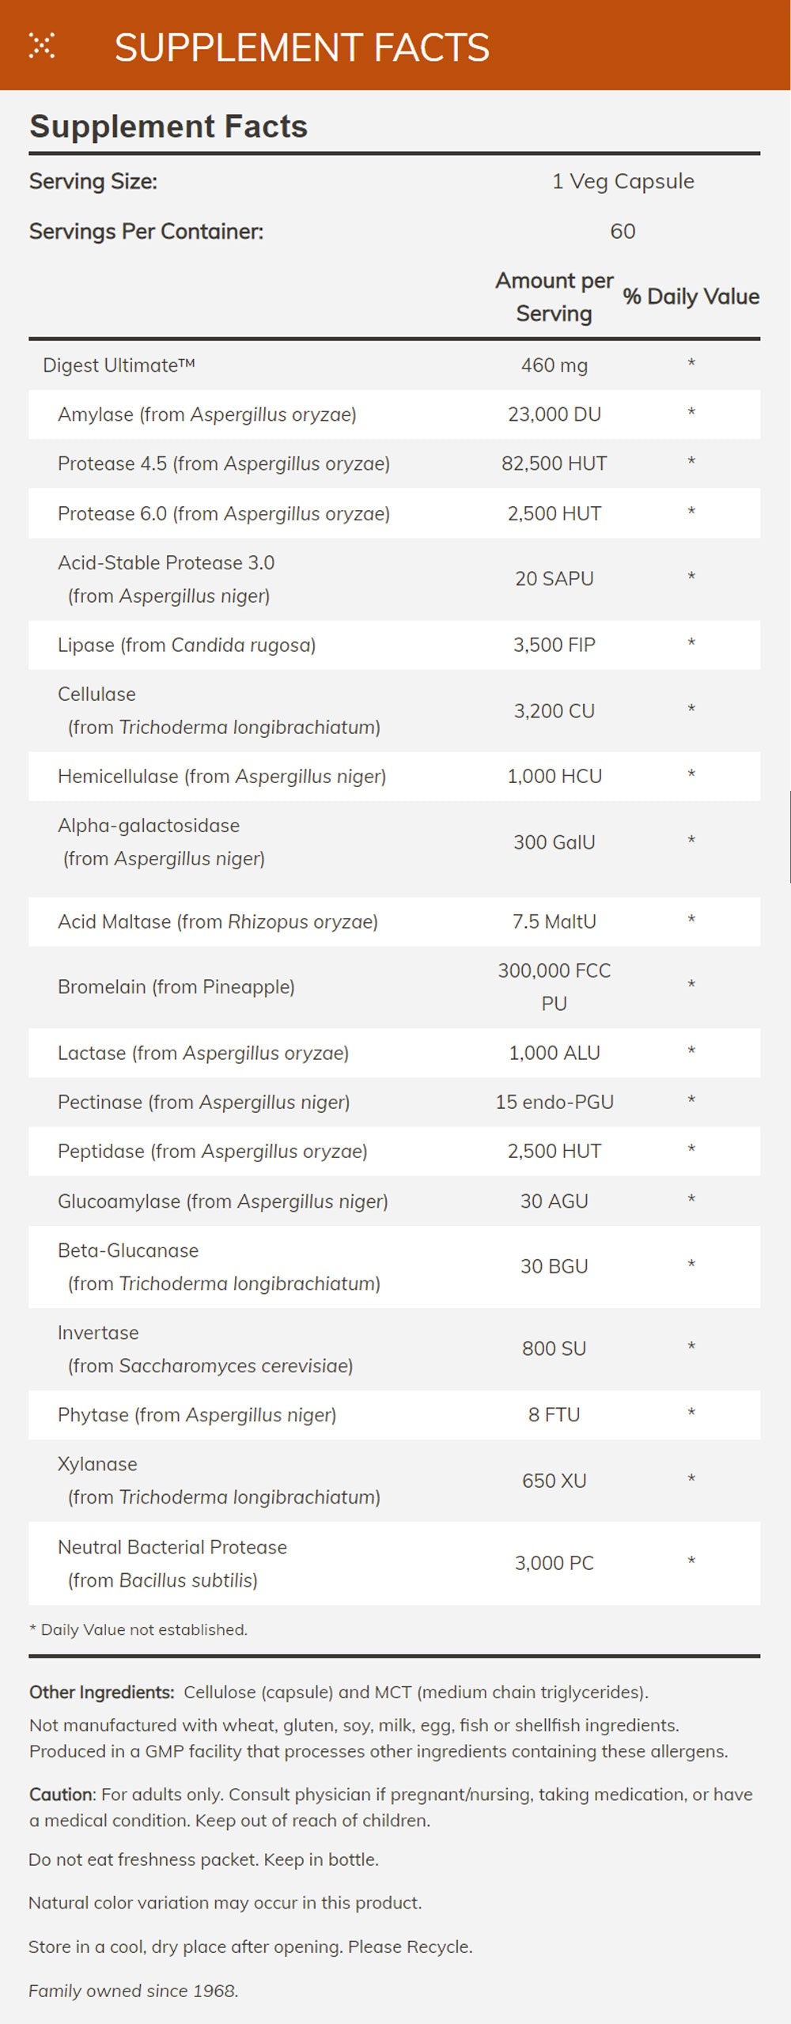Select the Serving Size label

93,181
